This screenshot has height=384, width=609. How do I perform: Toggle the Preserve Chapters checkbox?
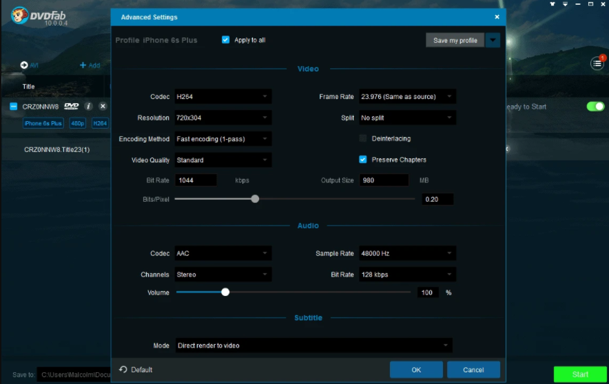[x=363, y=160]
